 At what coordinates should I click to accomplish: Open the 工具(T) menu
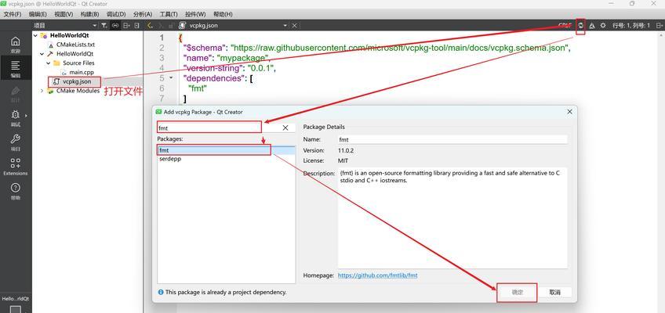click(x=169, y=14)
